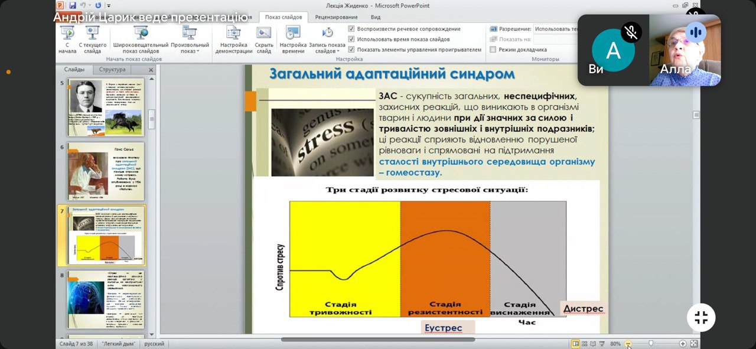Click fit slide to window icon

(x=694, y=344)
